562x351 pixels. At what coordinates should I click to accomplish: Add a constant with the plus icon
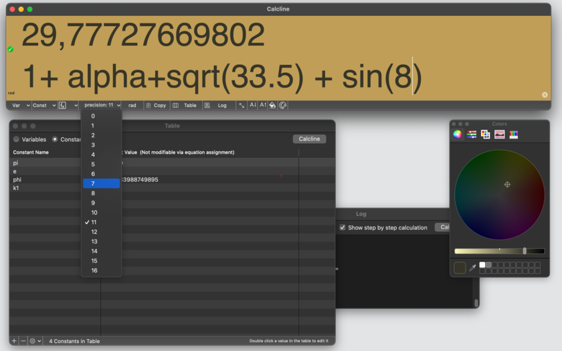point(14,341)
